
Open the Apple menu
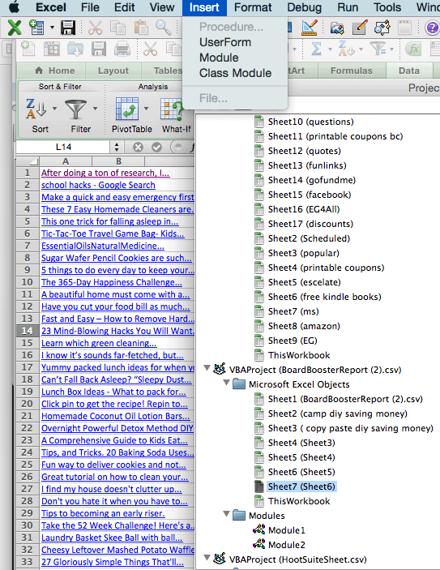click(14, 7)
